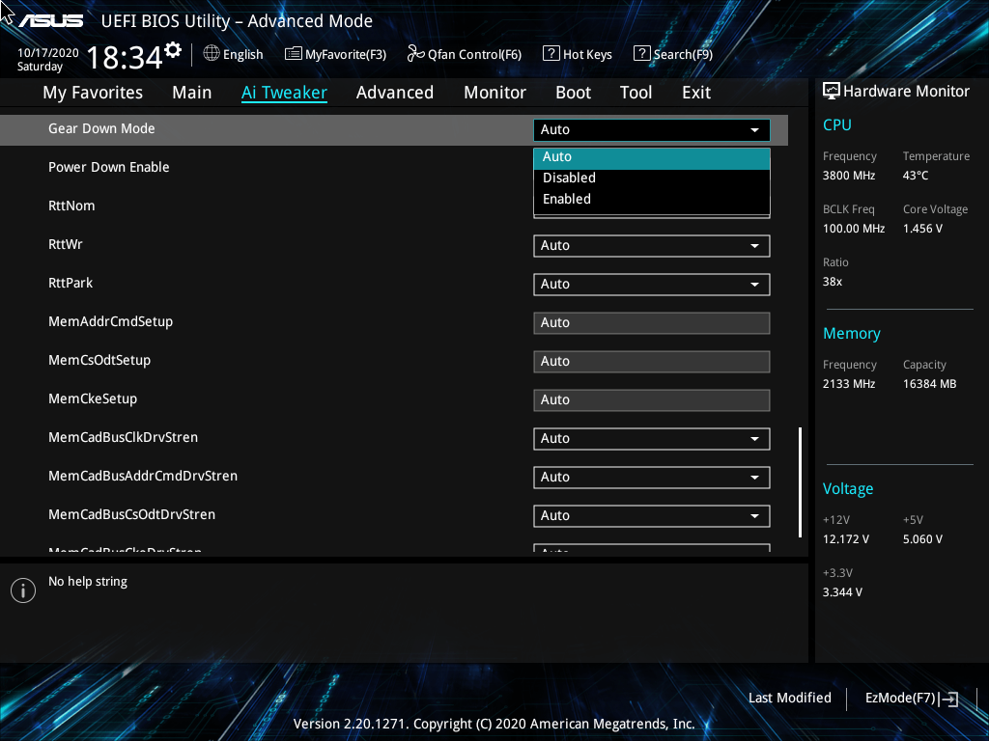The width and height of the screenshot is (989, 741).
Task: Open the My Favorites tab
Action: [x=93, y=93]
